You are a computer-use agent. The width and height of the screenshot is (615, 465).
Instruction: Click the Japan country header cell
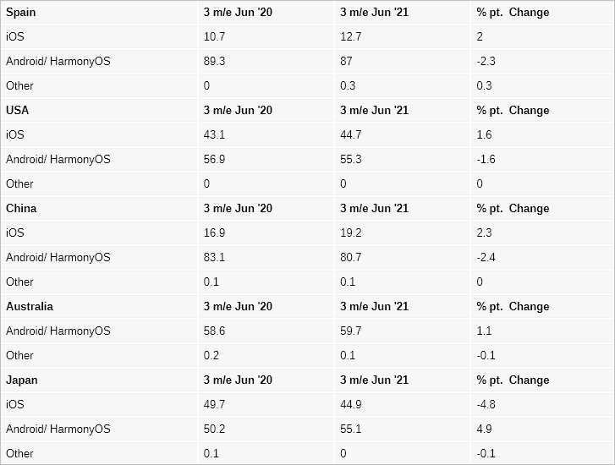coord(21,380)
